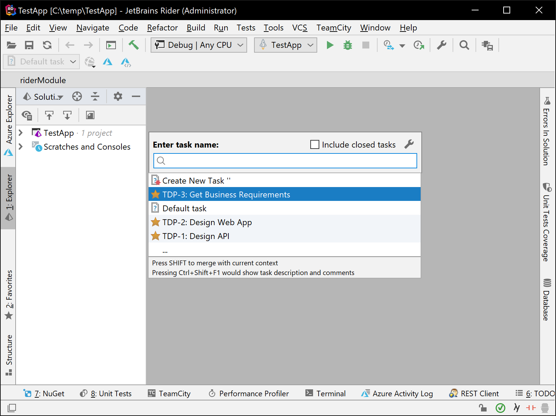Expand Scratches and Consoles tree node
Image resolution: width=556 pixels, height=416 pixels.
(21, 147)
